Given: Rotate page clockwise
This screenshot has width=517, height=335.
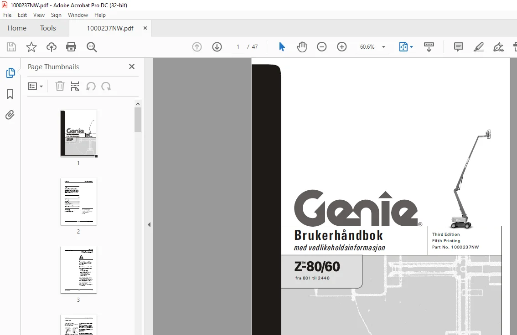Looking at the screenshot, I should point(106,86).
